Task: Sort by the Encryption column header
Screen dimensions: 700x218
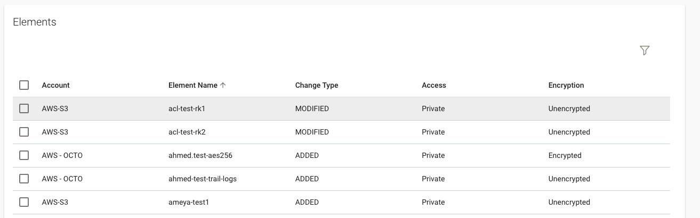Action: point(566,85)
